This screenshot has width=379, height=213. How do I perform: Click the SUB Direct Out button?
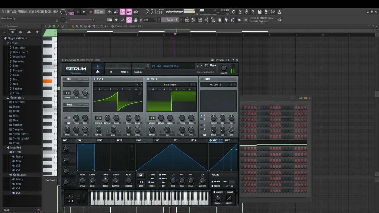[x=83, y=79]
